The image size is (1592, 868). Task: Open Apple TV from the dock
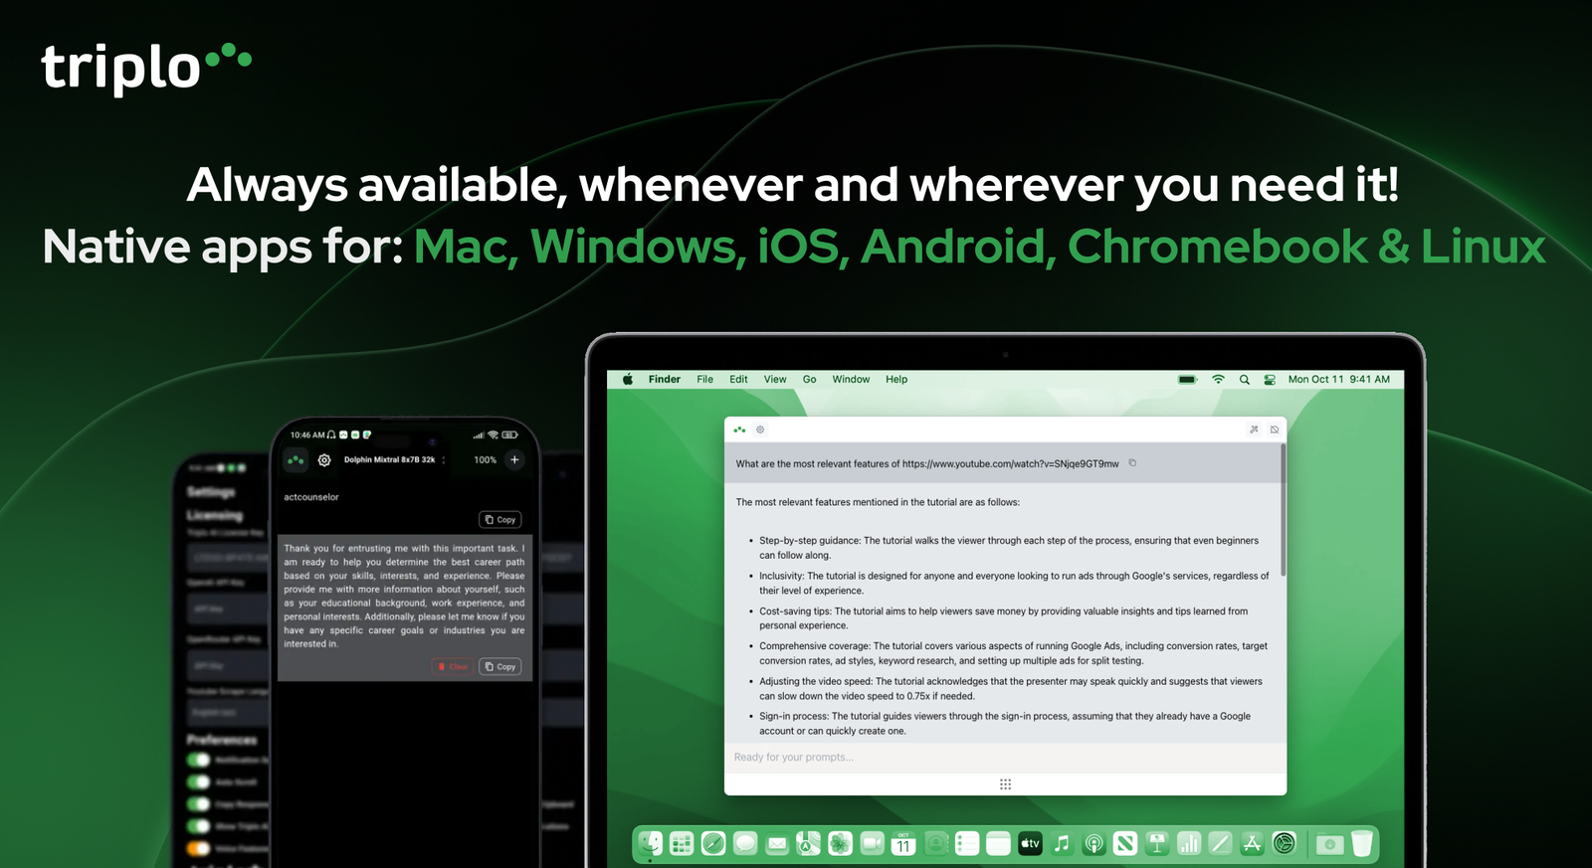(x=1030, y=844)
